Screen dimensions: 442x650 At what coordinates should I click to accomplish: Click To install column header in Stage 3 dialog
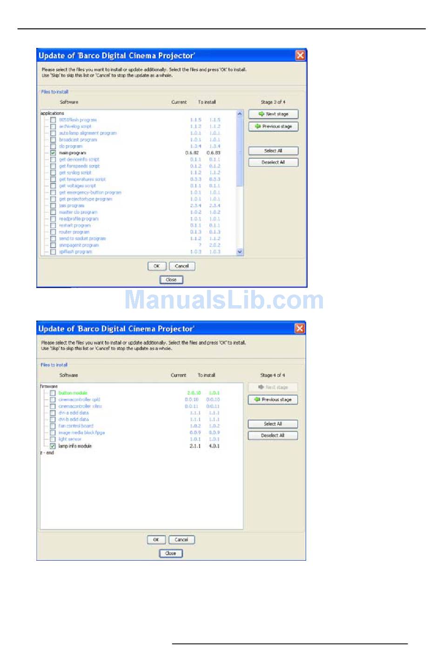click(x=207, y=102)
